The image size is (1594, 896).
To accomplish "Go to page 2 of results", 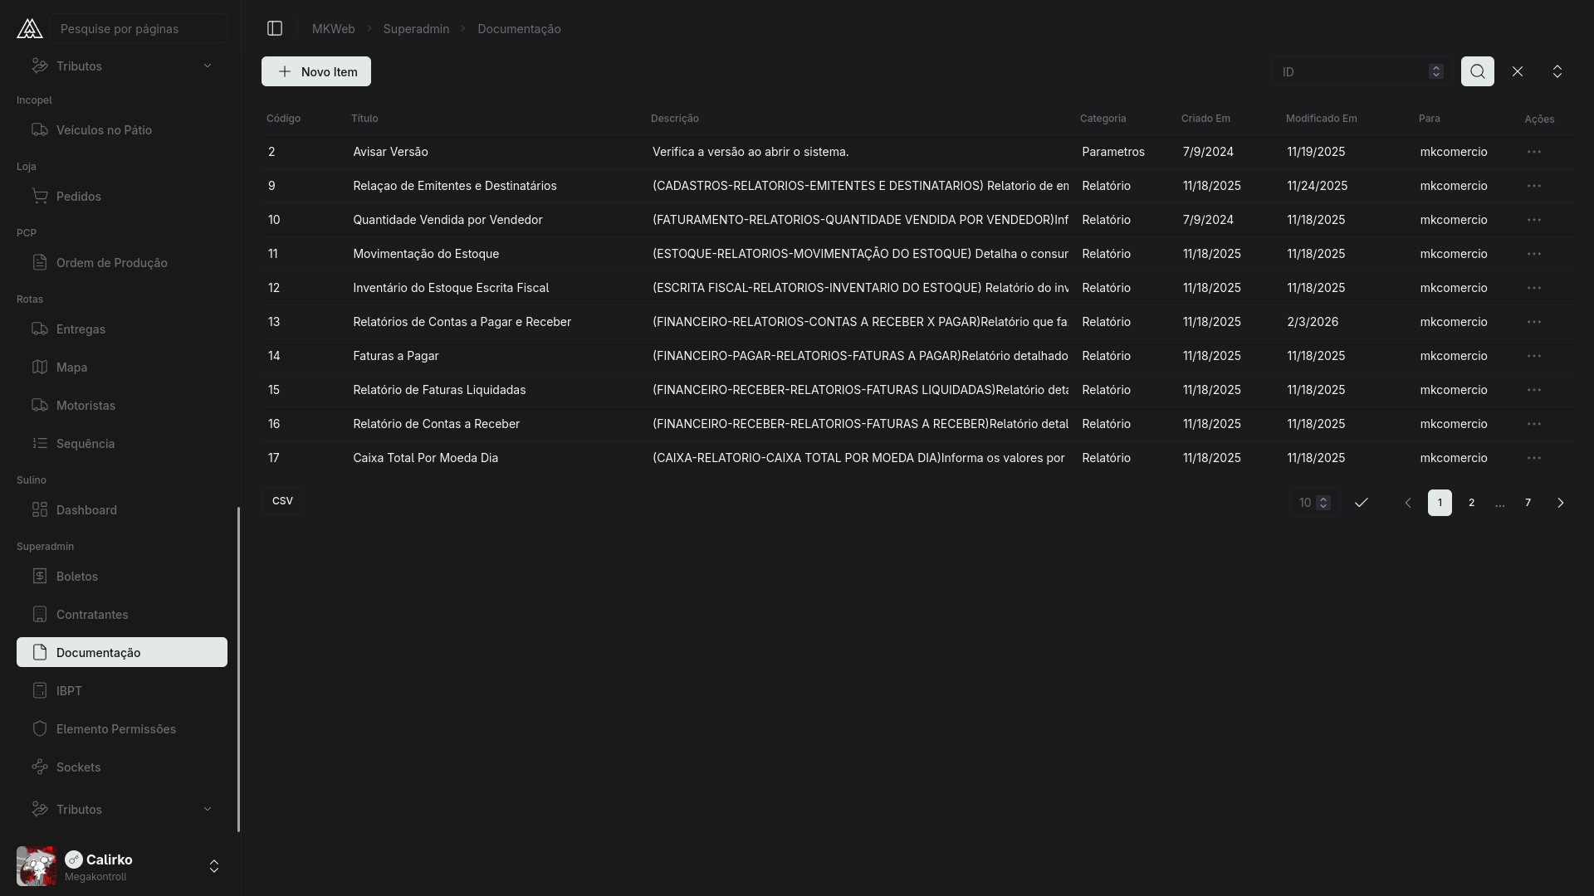I will tap(1471, 503).
